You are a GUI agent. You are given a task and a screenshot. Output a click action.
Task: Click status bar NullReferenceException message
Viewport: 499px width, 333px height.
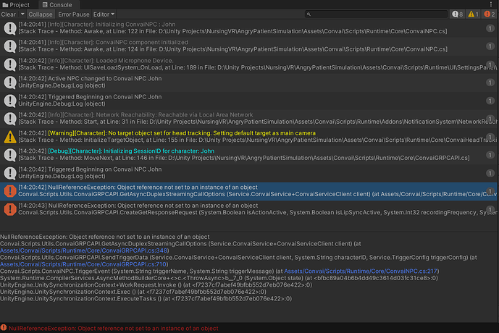coord(113,328)
